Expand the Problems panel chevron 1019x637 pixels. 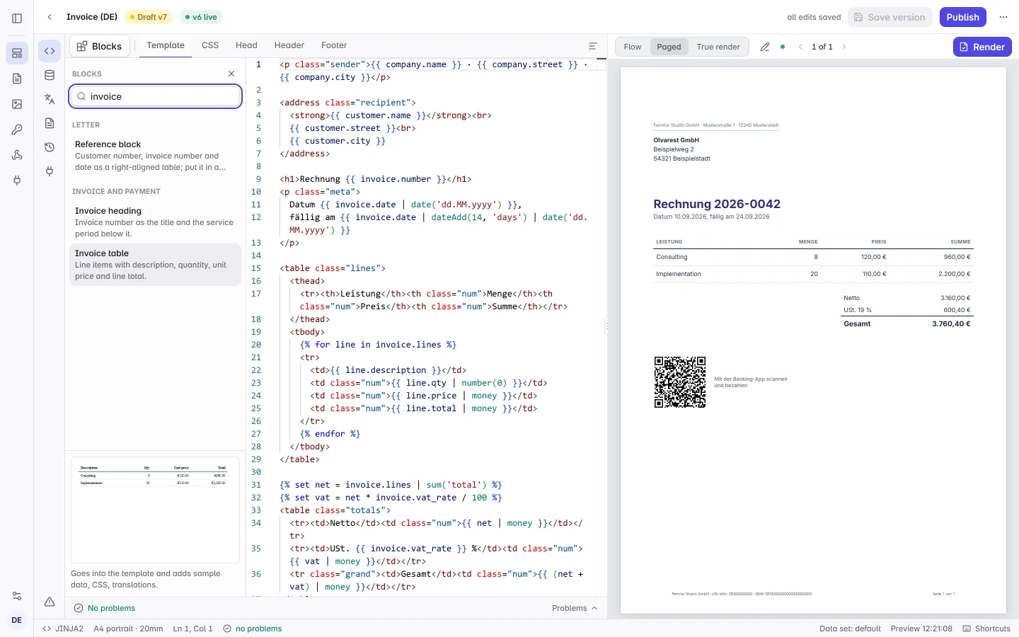(x=594, y=608)
